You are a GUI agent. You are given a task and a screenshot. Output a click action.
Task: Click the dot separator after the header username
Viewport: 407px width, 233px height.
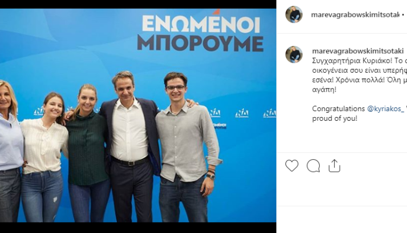(403, 15)
